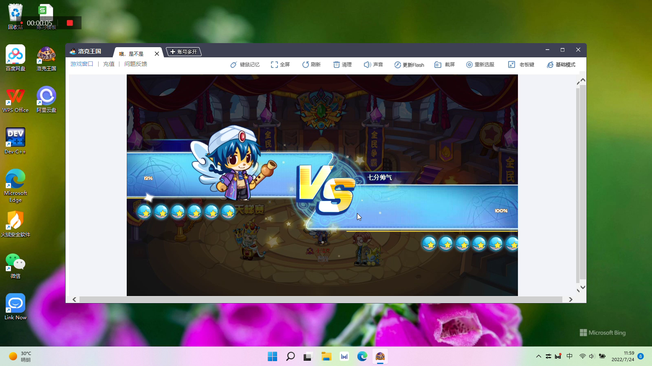Stop the screen recording with red square

[x=70, y=23]
